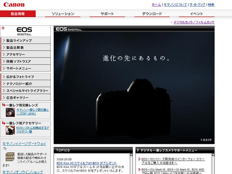Open サポートメニュー sidebar item
This screenshot has width=232, height=174.
25,68
